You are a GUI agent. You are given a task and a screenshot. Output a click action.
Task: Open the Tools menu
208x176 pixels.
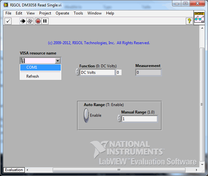click(x=78, y=13)
